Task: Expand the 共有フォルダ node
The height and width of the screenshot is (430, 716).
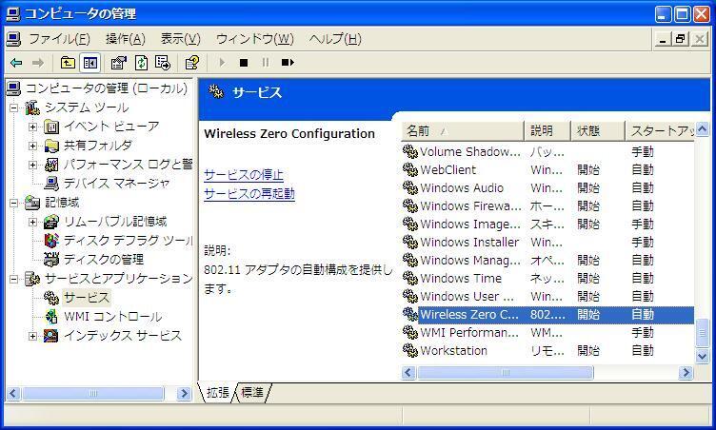Action: 33,146
